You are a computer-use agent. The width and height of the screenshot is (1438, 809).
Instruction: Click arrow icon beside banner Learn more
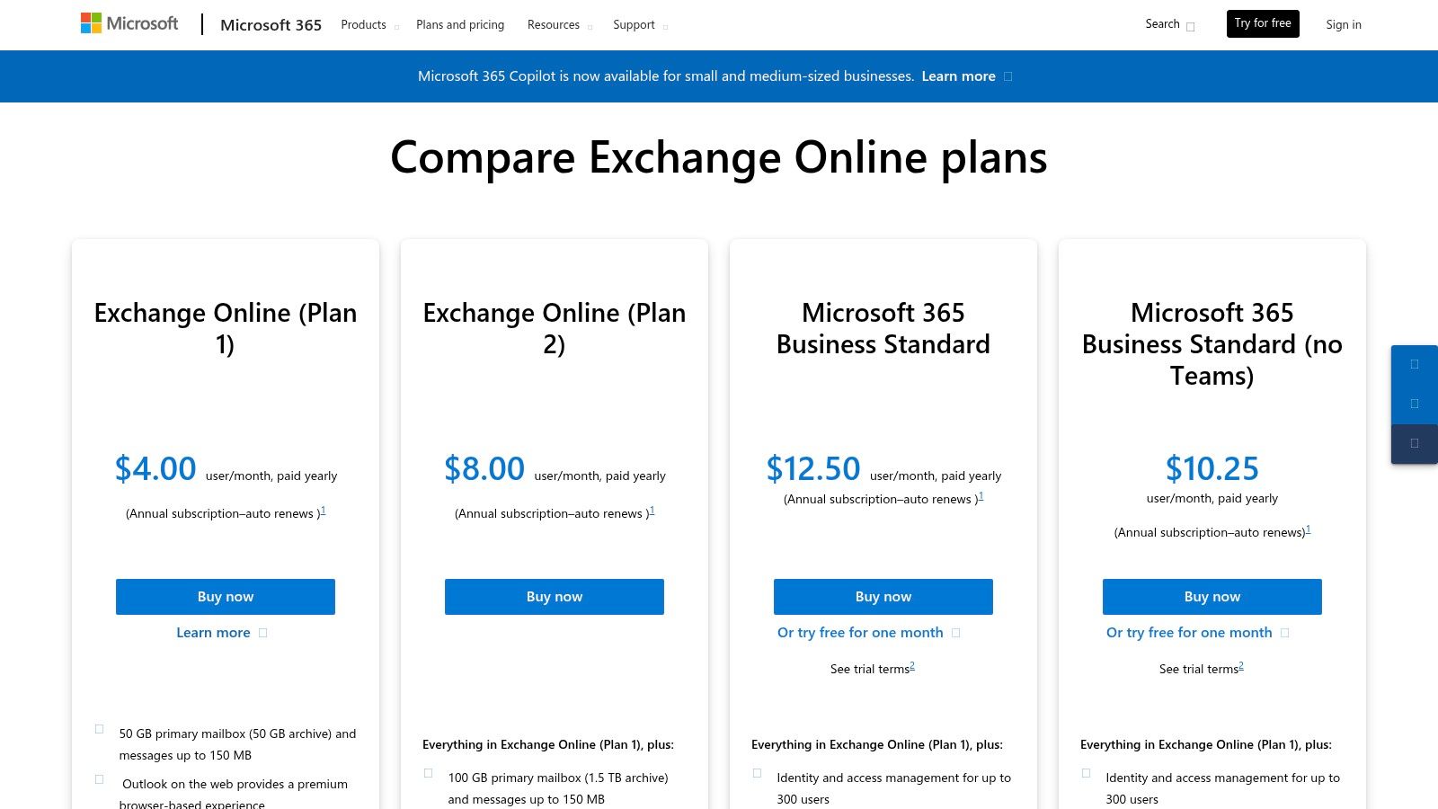pyautogui.click(x=1007, y=76)
